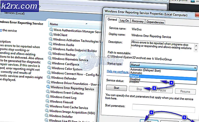
Task: Click the gear icon beside Windows Backup
Action: (x=50, y=53)
